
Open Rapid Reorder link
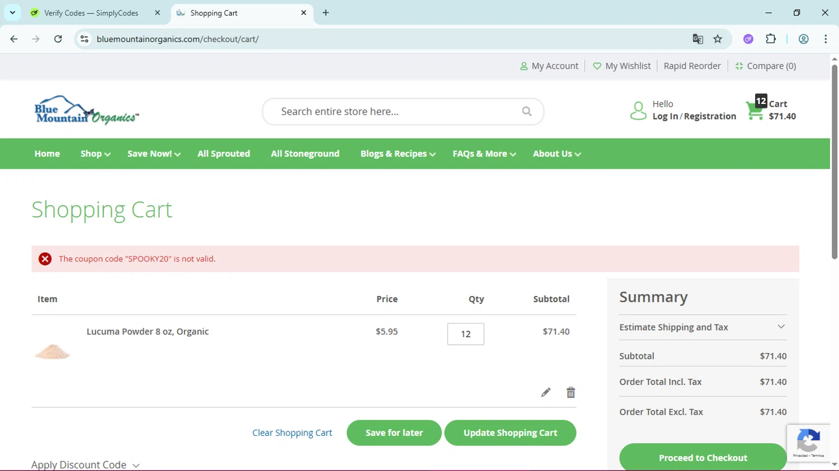pyautogui.click(x=692, y=66)
